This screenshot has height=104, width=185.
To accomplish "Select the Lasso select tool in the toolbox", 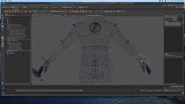I will 3,18.
